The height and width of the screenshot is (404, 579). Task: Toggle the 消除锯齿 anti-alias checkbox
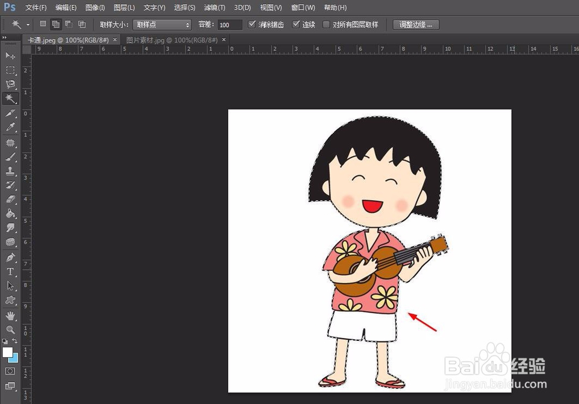252,24
